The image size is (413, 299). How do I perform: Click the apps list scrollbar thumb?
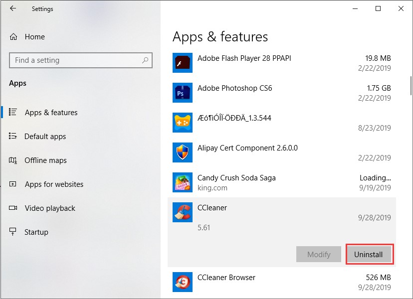[411, 86]
